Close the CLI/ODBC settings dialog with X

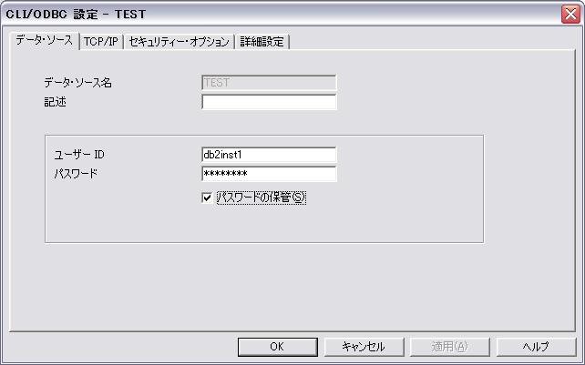tap(570, 15)
